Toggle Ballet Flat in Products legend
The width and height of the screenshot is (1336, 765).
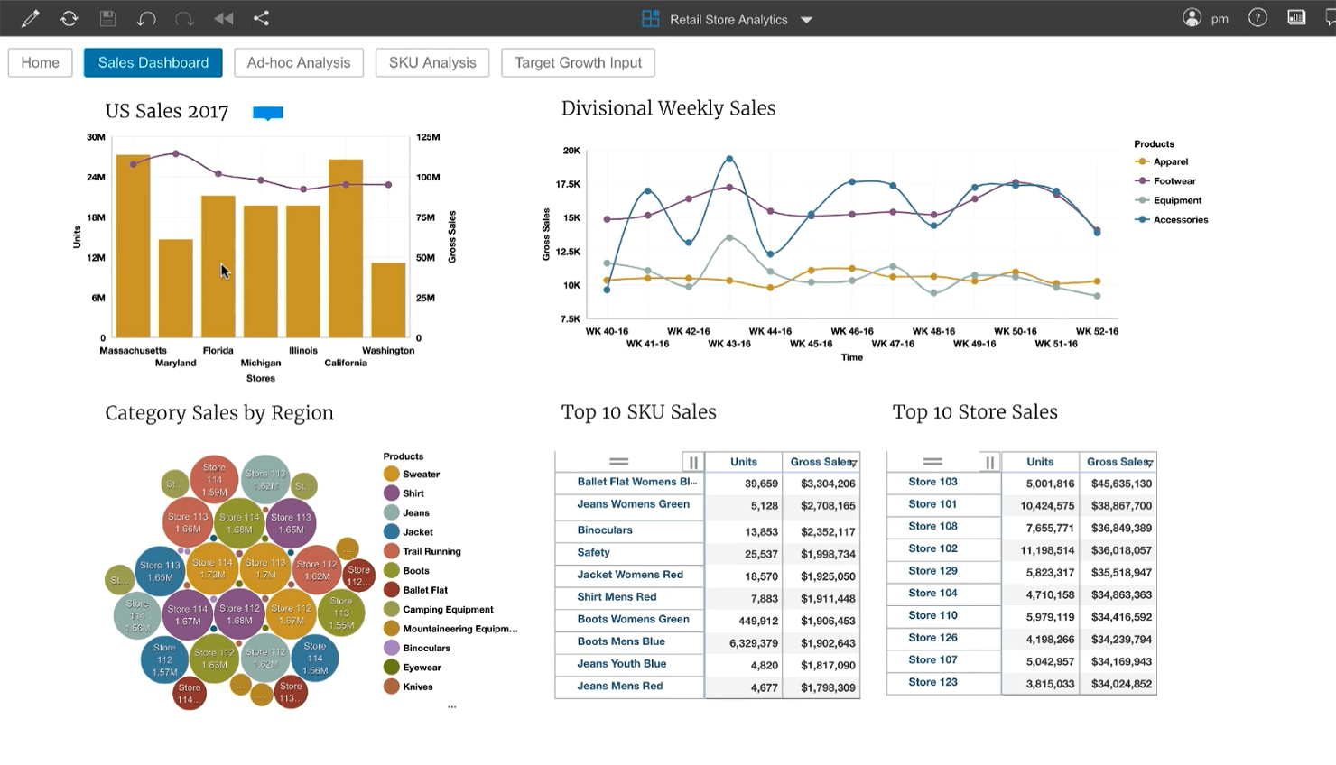415,590
